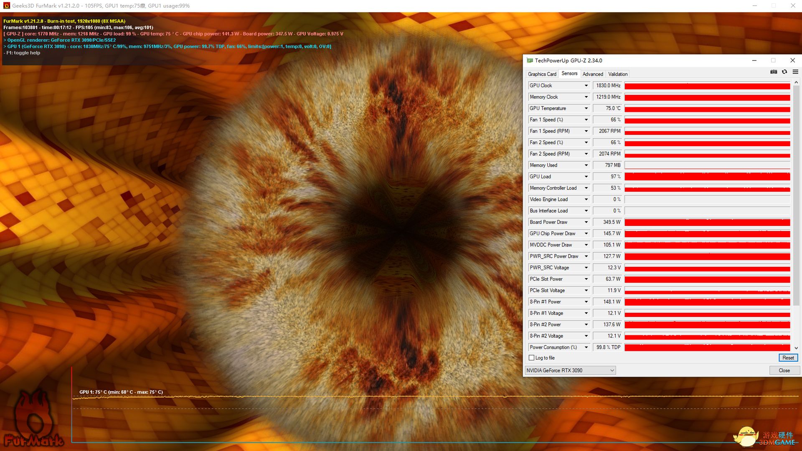Open the Validation tab

(x=618, y=74)
